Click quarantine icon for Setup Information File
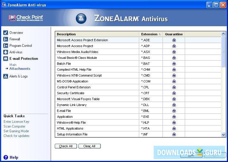This screenshot has width=228, height=162. coord(174,134)
